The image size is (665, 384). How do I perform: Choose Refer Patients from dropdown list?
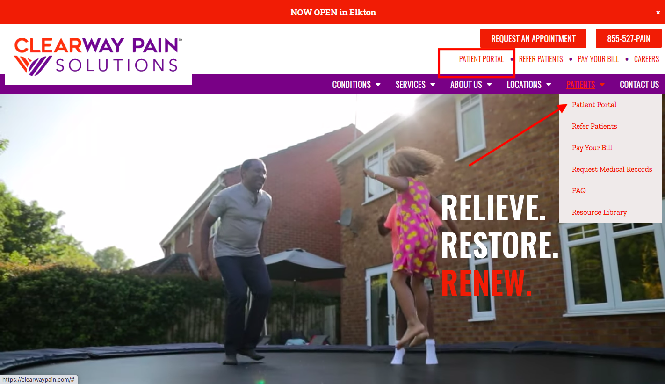[x=594, y=126]
